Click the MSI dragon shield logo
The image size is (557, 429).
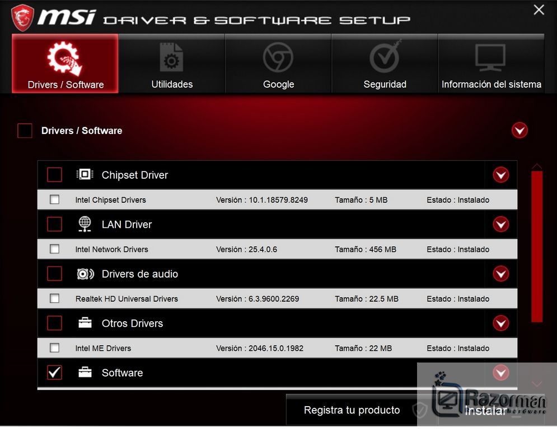point(22,18)
